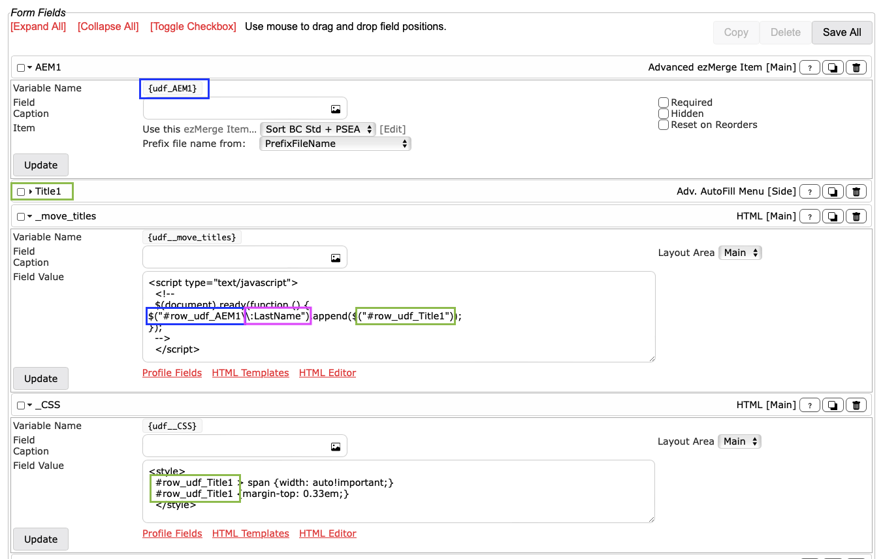Select the _move_titles field checkbox
883x559 pixels.
tap(21, 217)
